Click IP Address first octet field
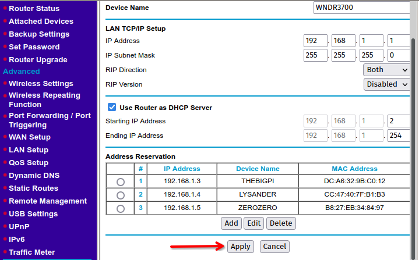 [315, 41]
